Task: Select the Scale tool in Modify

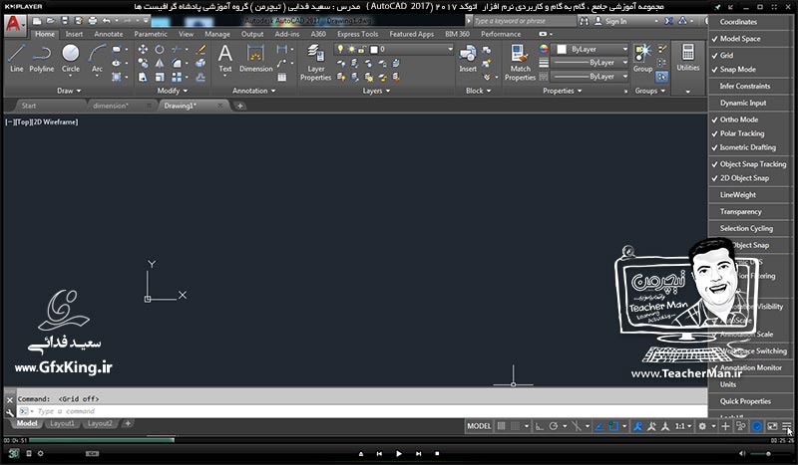Action: coord(160,77)
